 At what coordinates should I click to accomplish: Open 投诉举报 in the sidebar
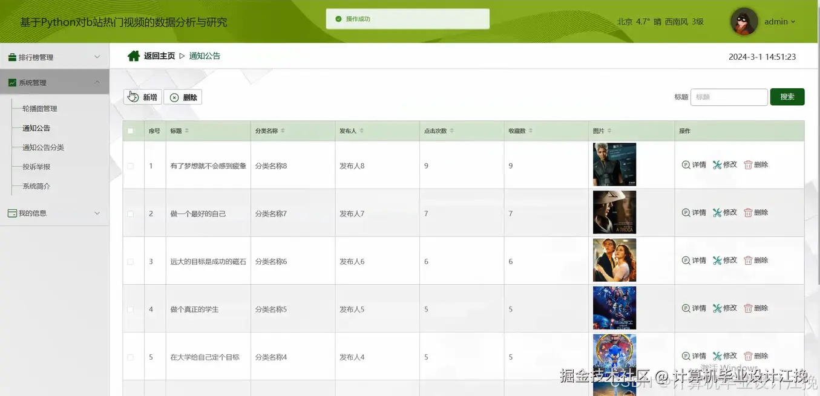36,167
